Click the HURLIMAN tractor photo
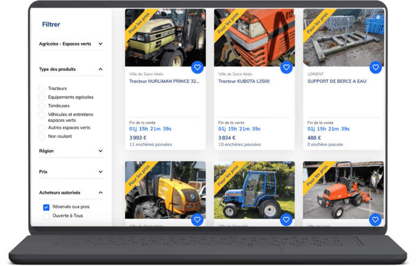The image size is (416, 266). tap(165, 38)
